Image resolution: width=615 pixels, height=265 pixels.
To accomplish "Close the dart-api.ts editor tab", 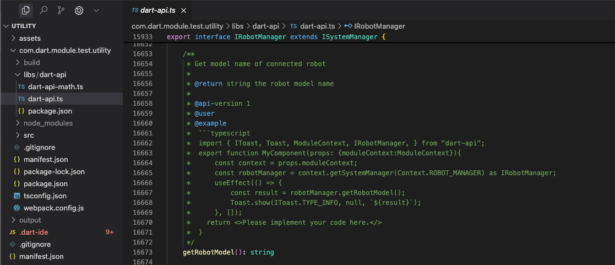I will coord(183,10).
